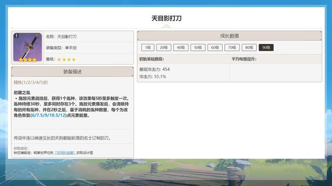This screenshot has width=332, height=186.
Task: Click the active 90级 level tab
Action: pos(266,48)
